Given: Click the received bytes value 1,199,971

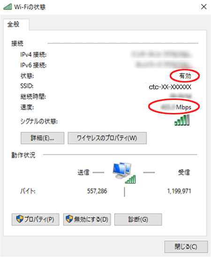Looking at the screenshot, I should [x=179, y=191].
